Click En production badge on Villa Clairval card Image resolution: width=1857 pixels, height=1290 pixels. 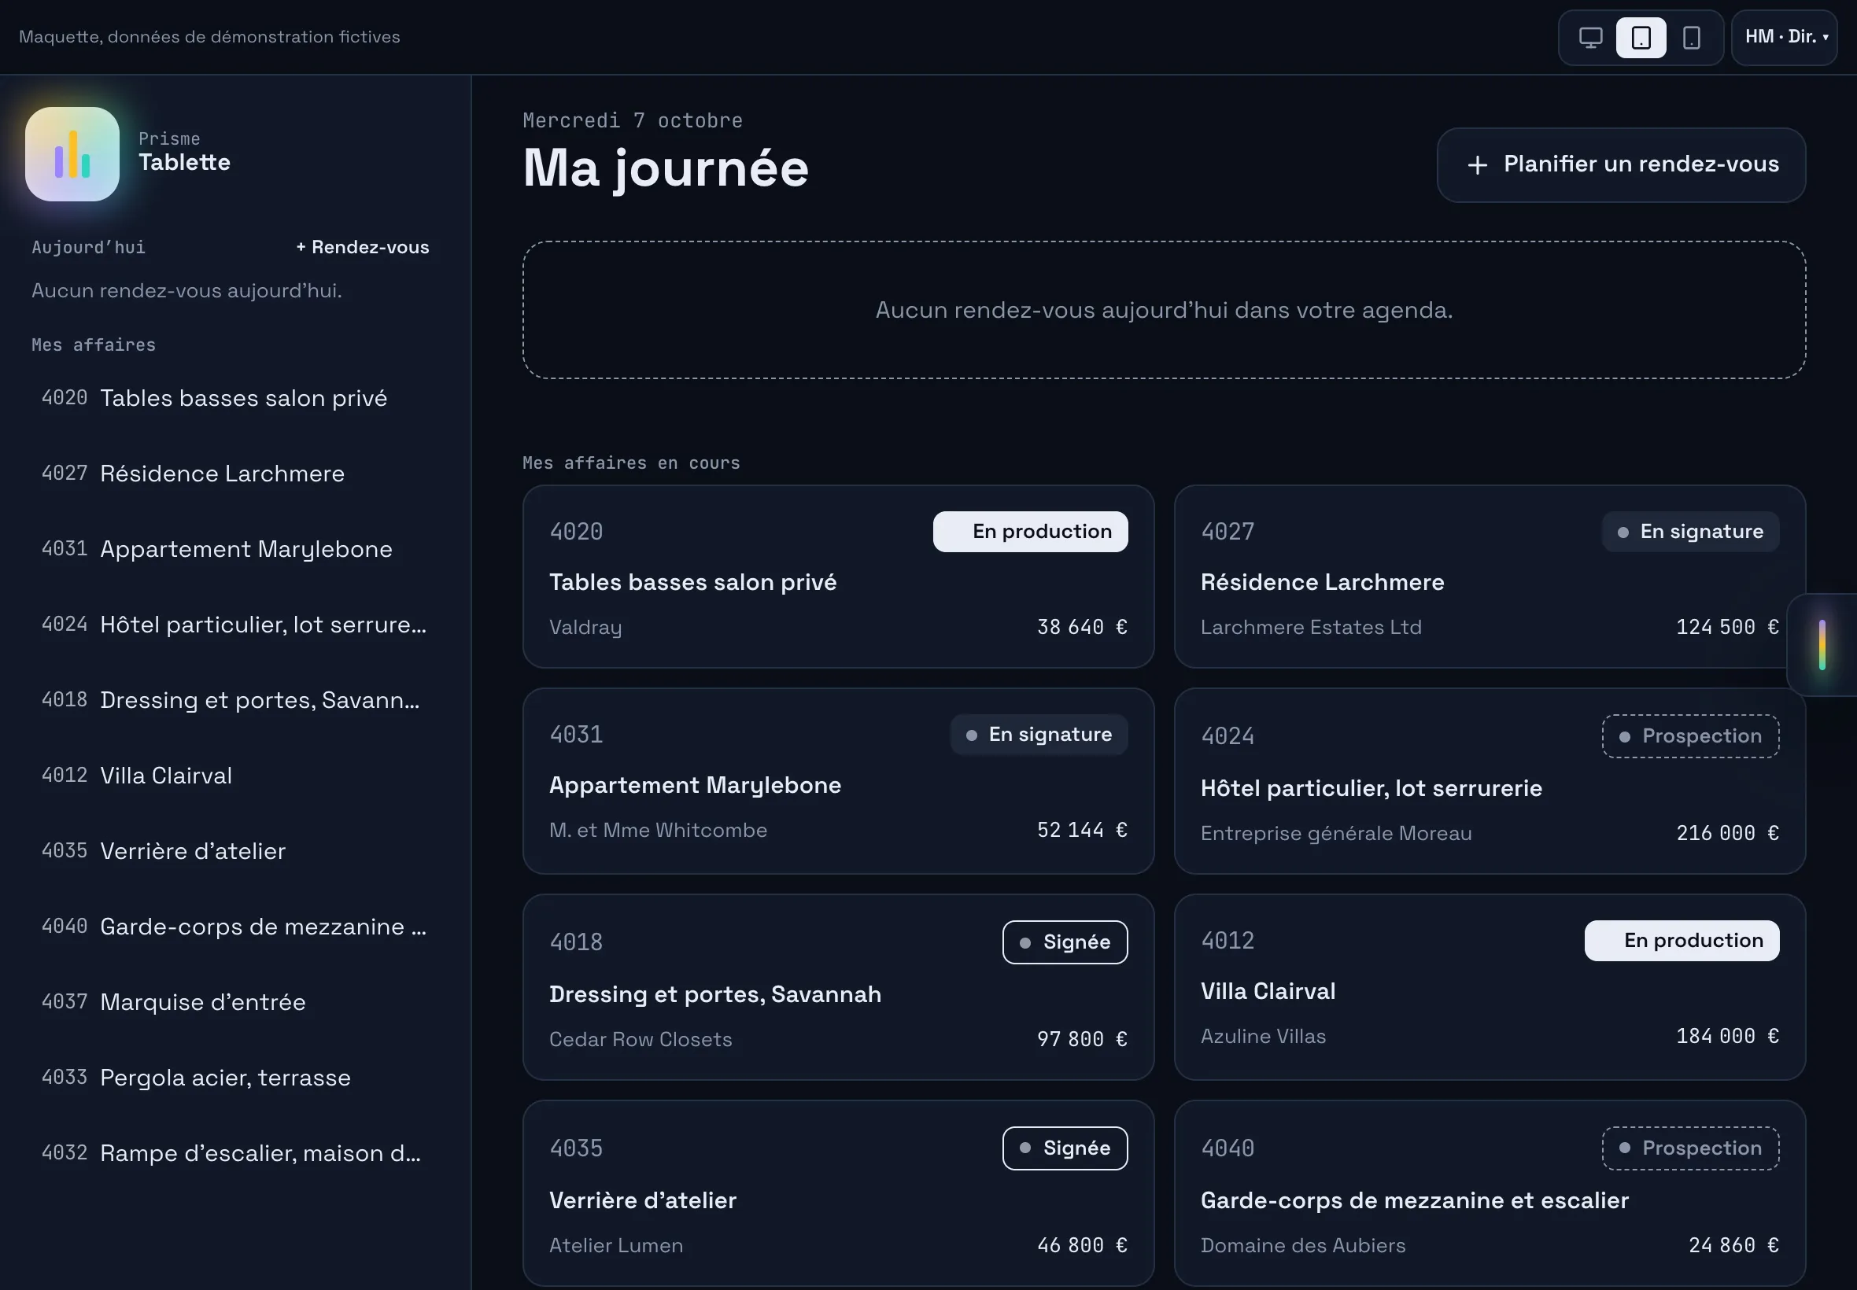point(1682,941)
